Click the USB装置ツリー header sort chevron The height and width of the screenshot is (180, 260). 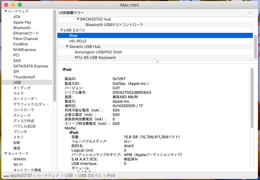[250, 13]
